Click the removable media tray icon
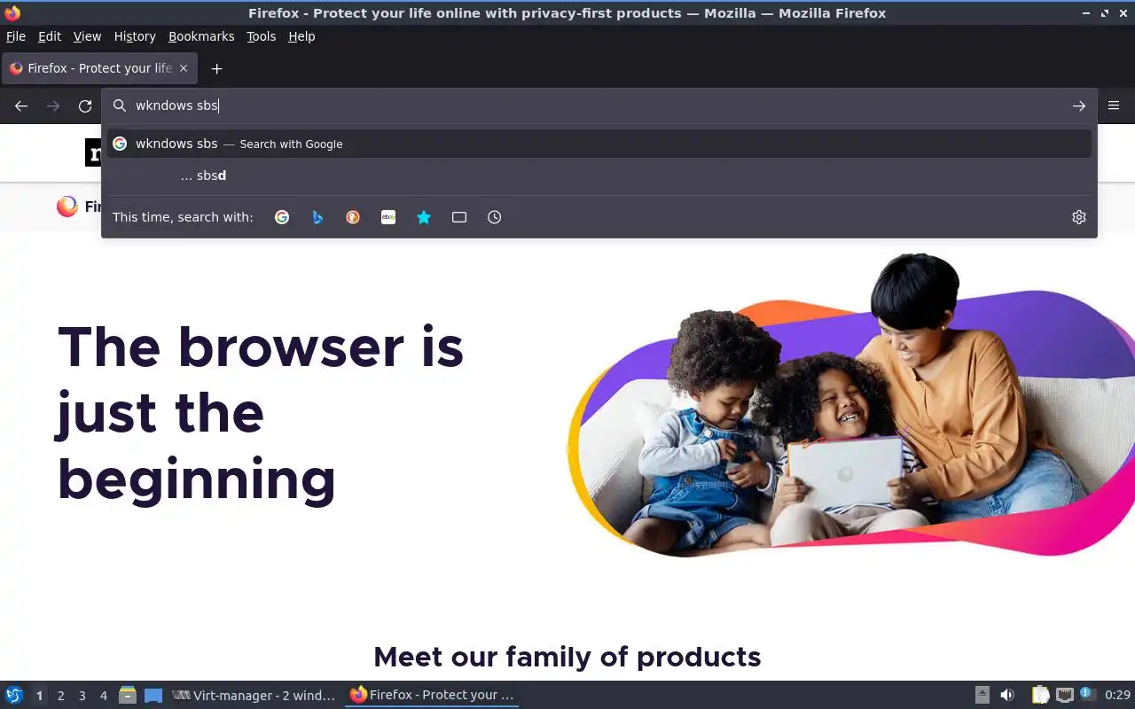The image size is (1135, 709). 982,695
